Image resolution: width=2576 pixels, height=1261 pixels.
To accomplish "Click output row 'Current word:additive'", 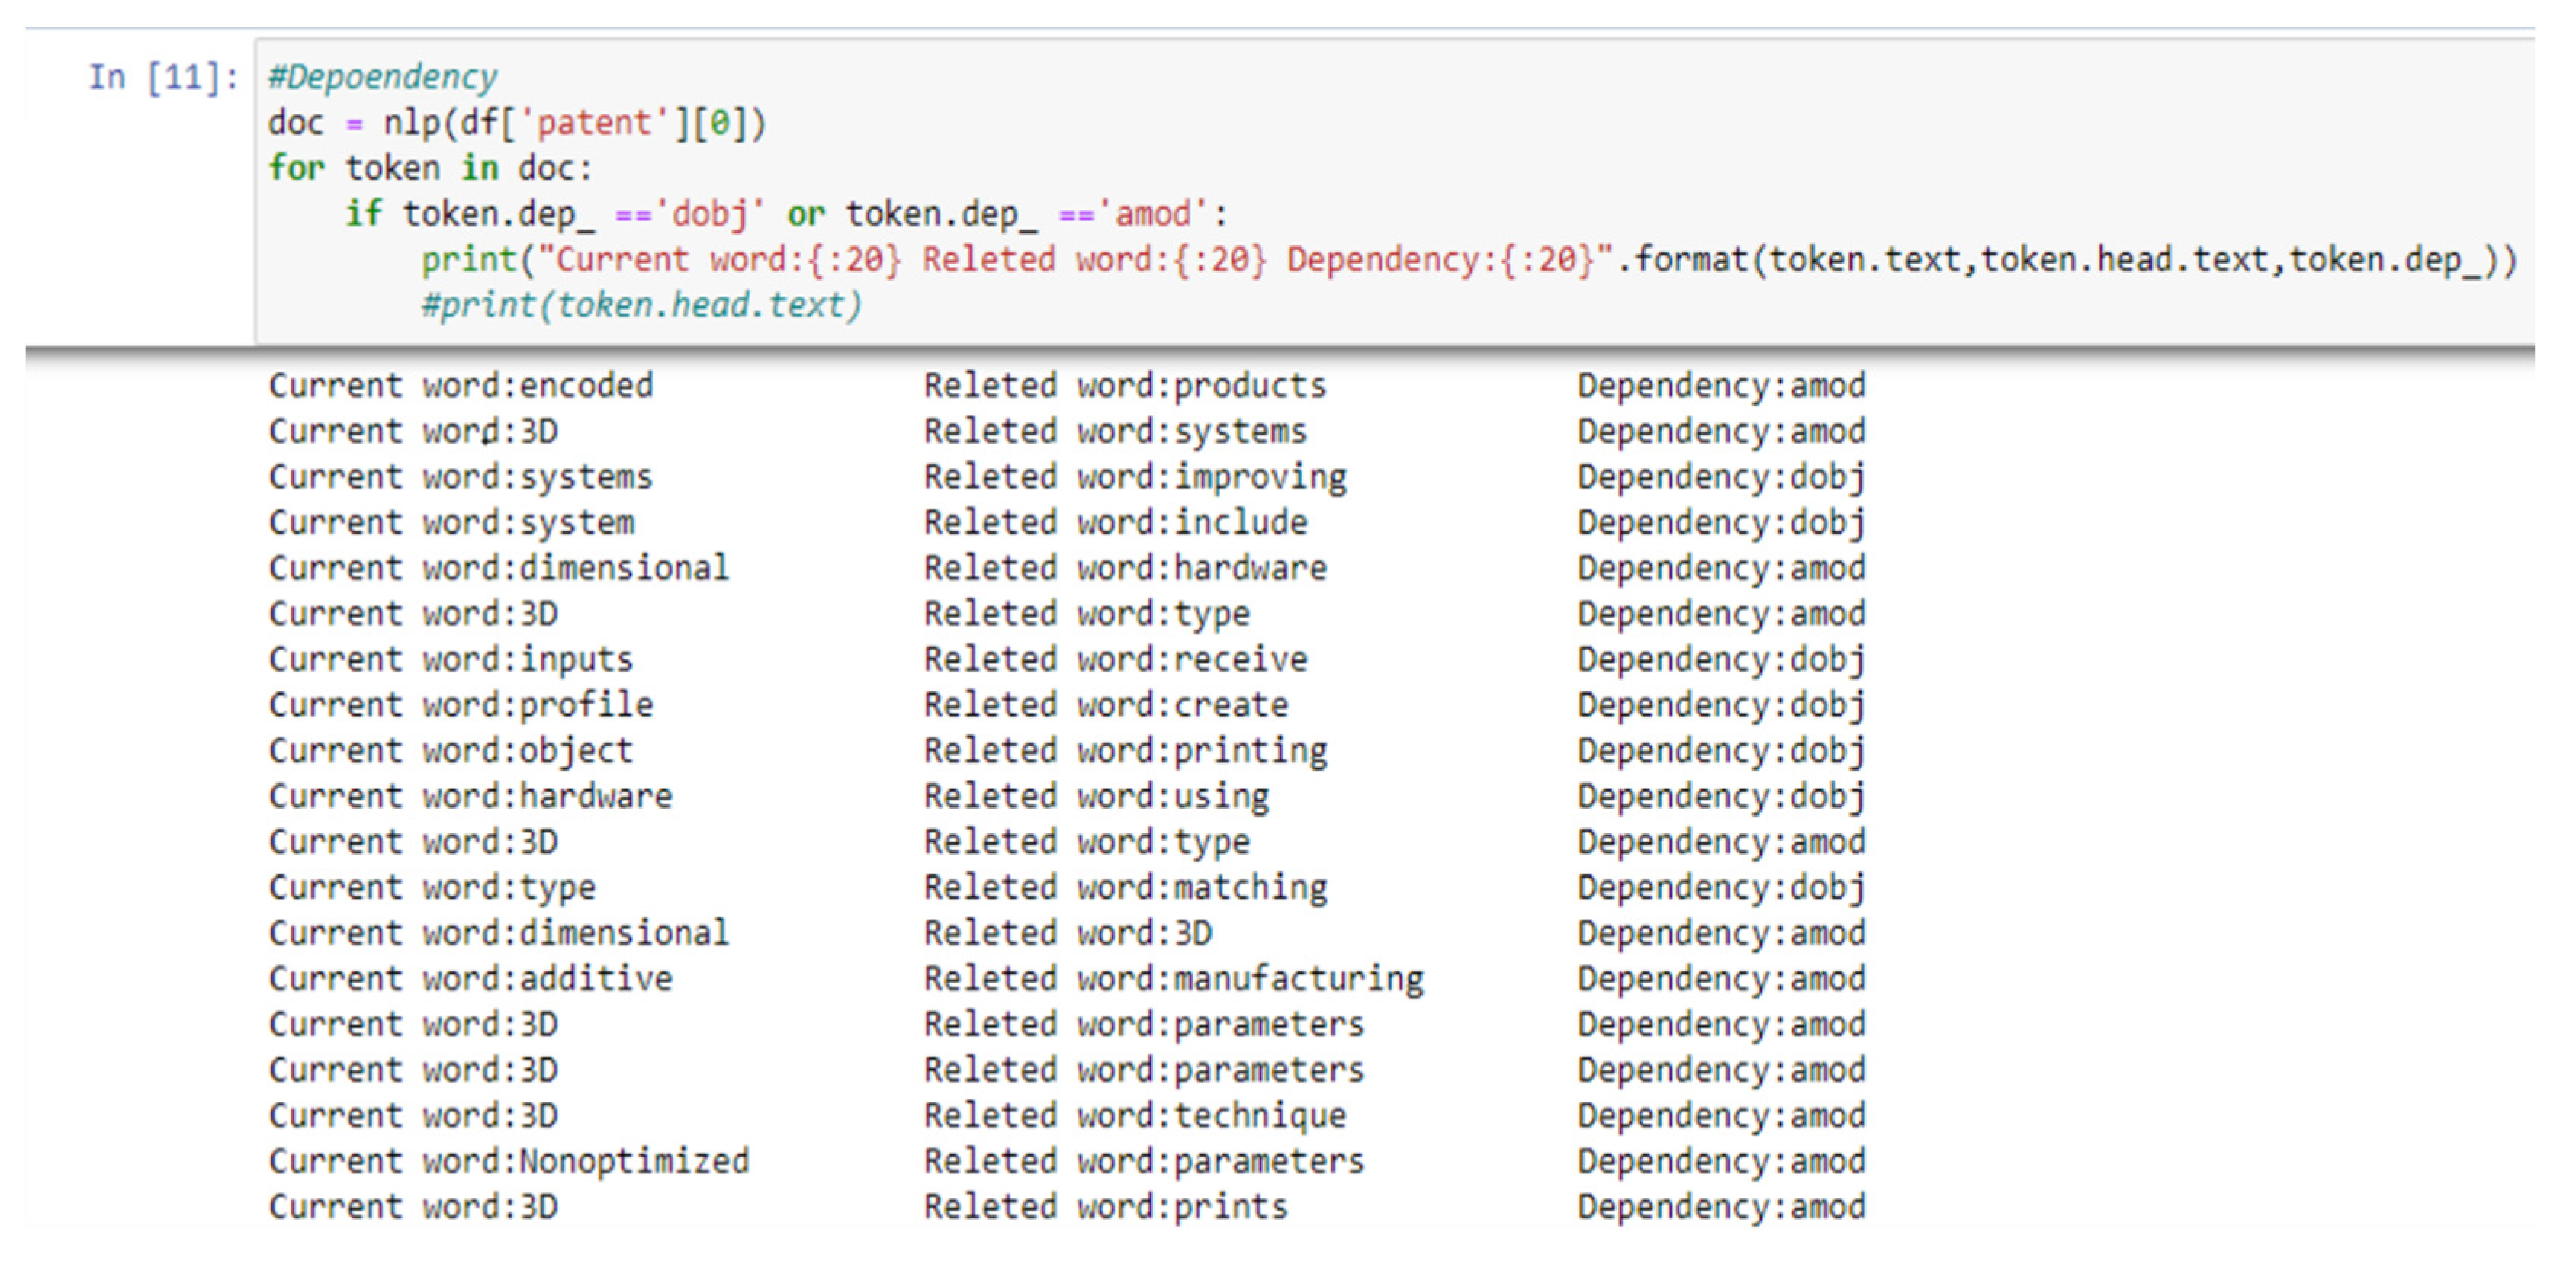I will tap(470, 979).
